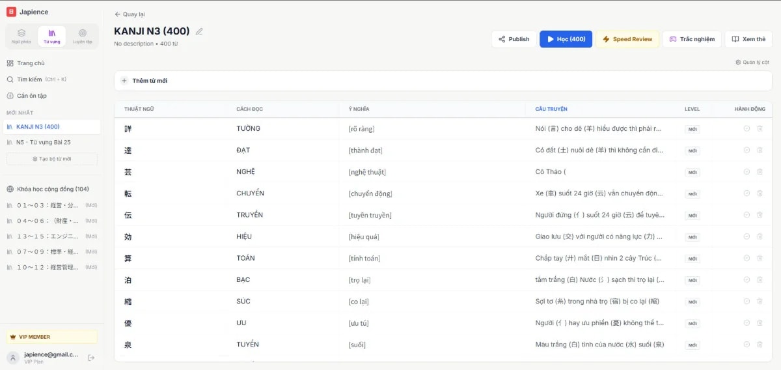Expand Khóa học cộng đồng (104) section

(x=52, y=189)
